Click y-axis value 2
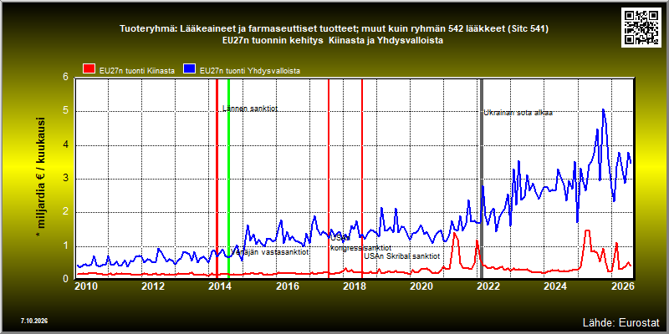Image resolution: width=669 pixels, height=334 pixels. coord(66,212)
